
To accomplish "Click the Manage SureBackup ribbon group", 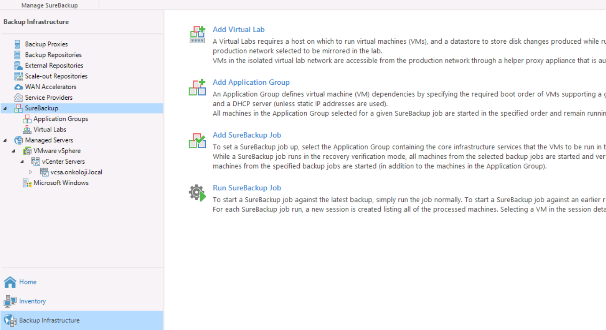I will [49, 5].
